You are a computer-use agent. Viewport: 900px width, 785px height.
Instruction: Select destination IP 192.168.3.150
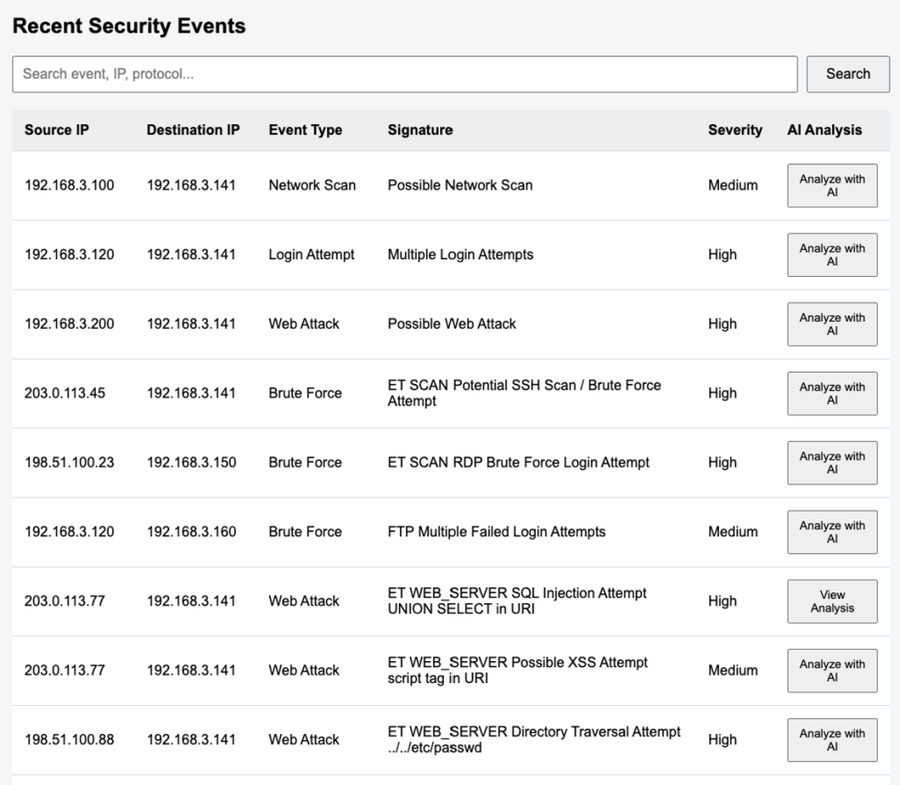coord(191,462)
